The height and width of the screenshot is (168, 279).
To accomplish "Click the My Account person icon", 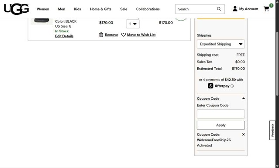I will tap(235, 9).
